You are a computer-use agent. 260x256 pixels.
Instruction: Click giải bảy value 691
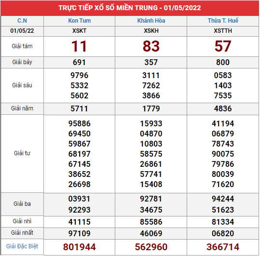[x=79, y=63]
